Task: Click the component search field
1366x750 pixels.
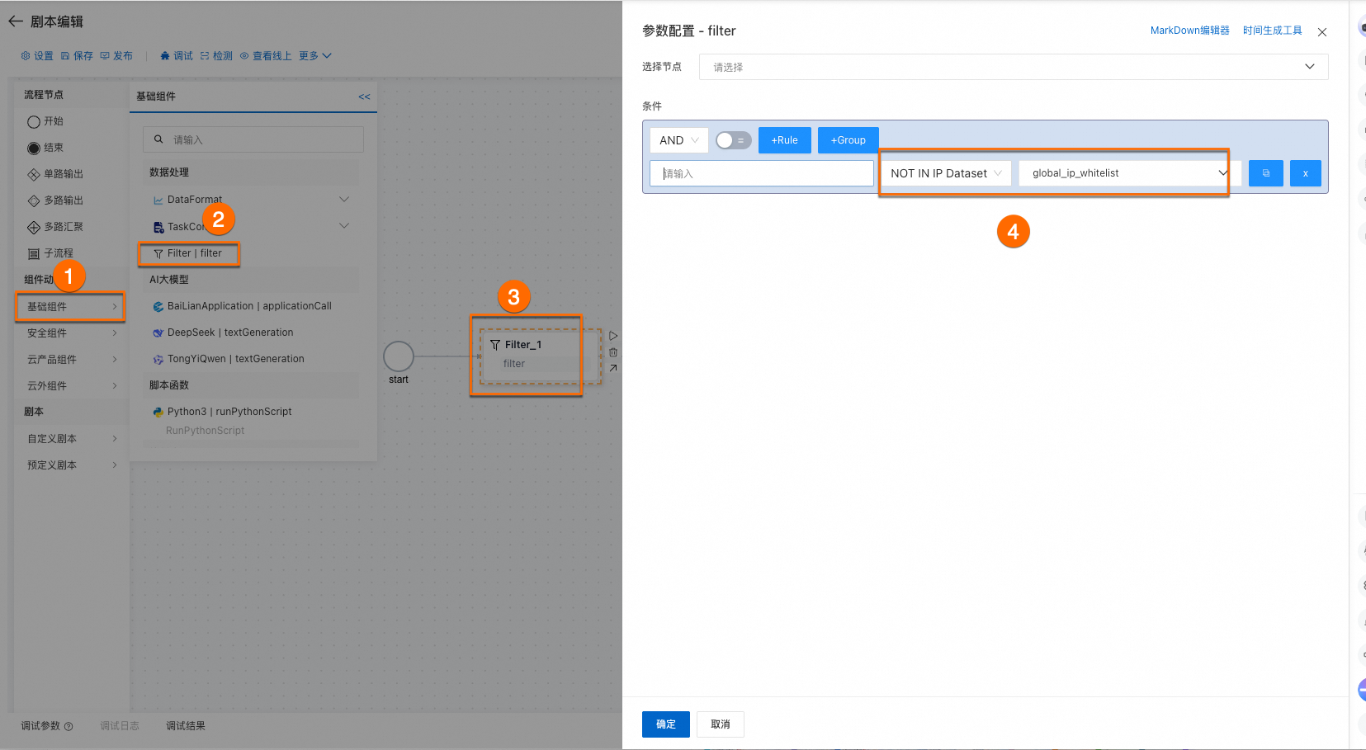Action: (253, 139)
